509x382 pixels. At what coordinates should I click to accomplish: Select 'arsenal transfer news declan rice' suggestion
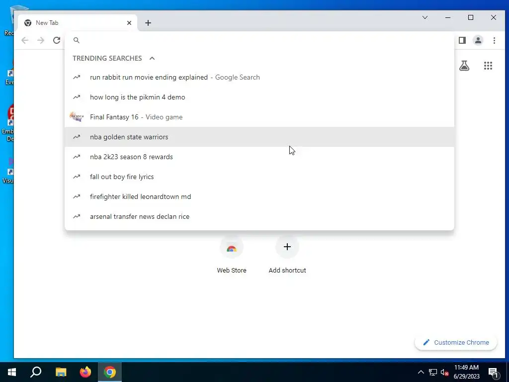[x=259, y=216]
